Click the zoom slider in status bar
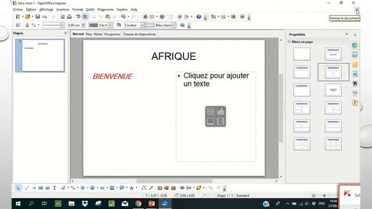 point(324,196)
